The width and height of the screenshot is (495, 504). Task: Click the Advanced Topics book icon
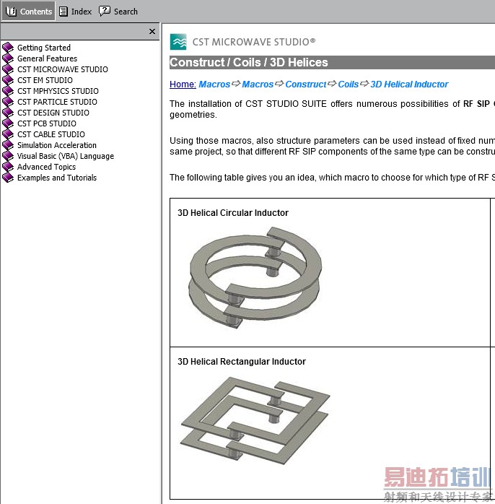pyautogui.click(x=8, y=167)
